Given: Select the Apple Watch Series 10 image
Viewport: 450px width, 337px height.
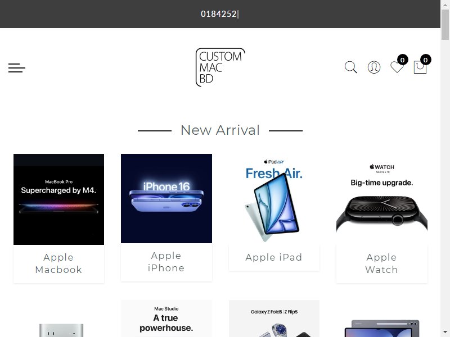Looking at the screenshot, I should tap(382, 199).
